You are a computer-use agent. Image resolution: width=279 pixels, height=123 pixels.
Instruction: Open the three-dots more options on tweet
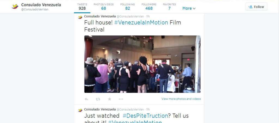[x=121, y=99]
